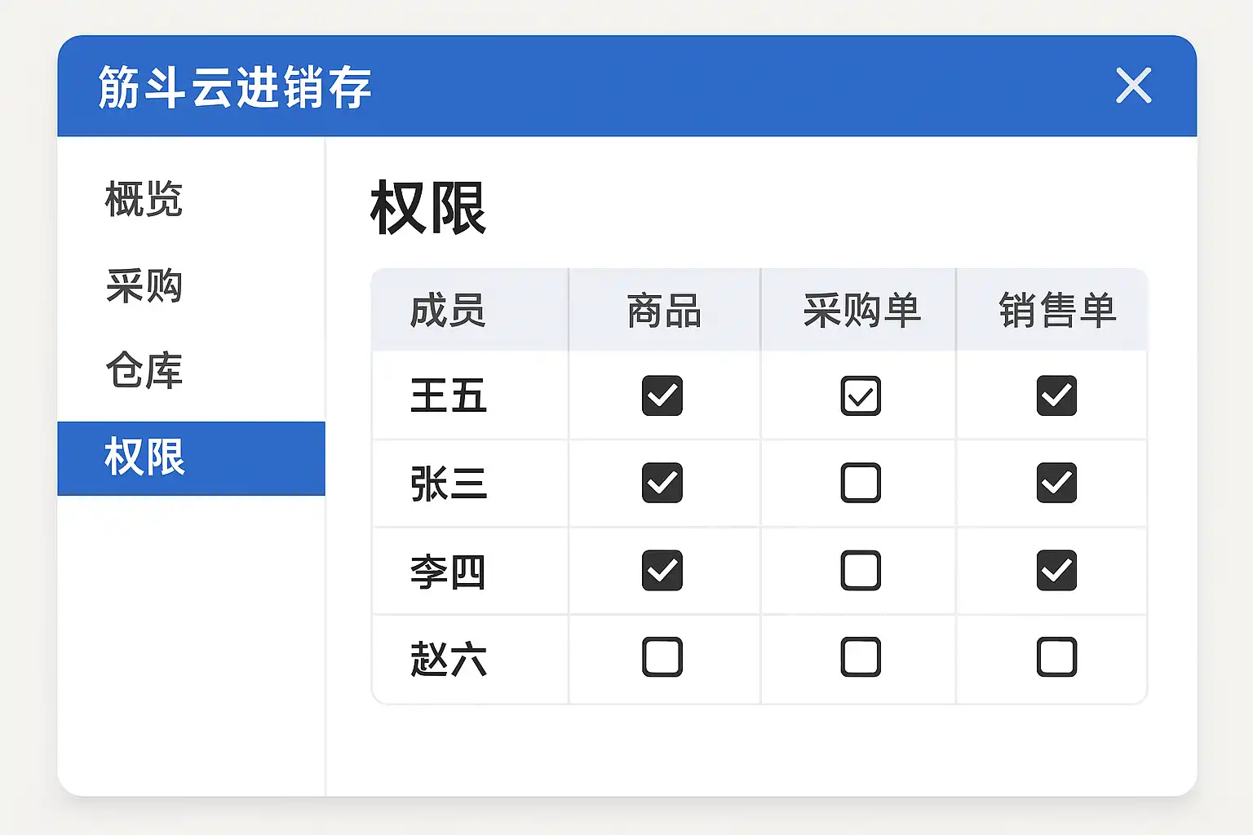Uncheck 王五's 商品 permission
The image size is (1253, 835).
(662, 395)
